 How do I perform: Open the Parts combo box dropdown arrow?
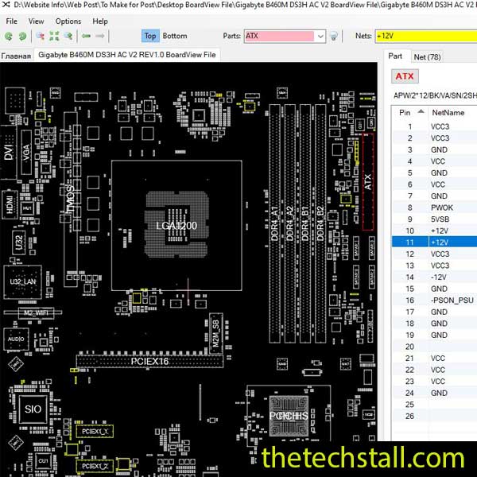point(320,37)
